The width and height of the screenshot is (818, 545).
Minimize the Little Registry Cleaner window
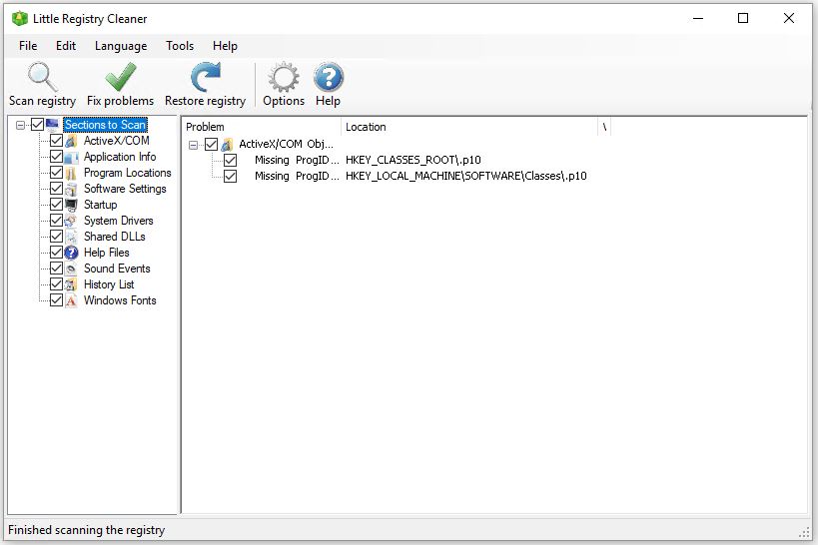coord(698,18)
